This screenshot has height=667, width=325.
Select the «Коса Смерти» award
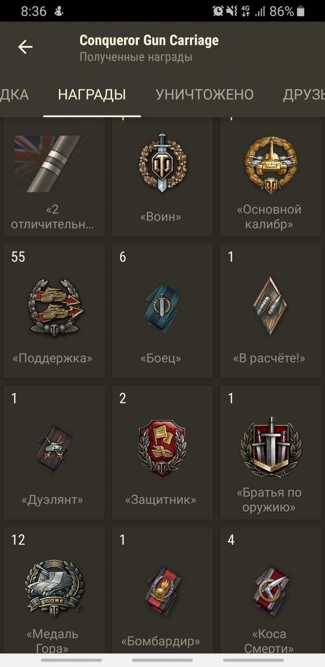(271, 591)
